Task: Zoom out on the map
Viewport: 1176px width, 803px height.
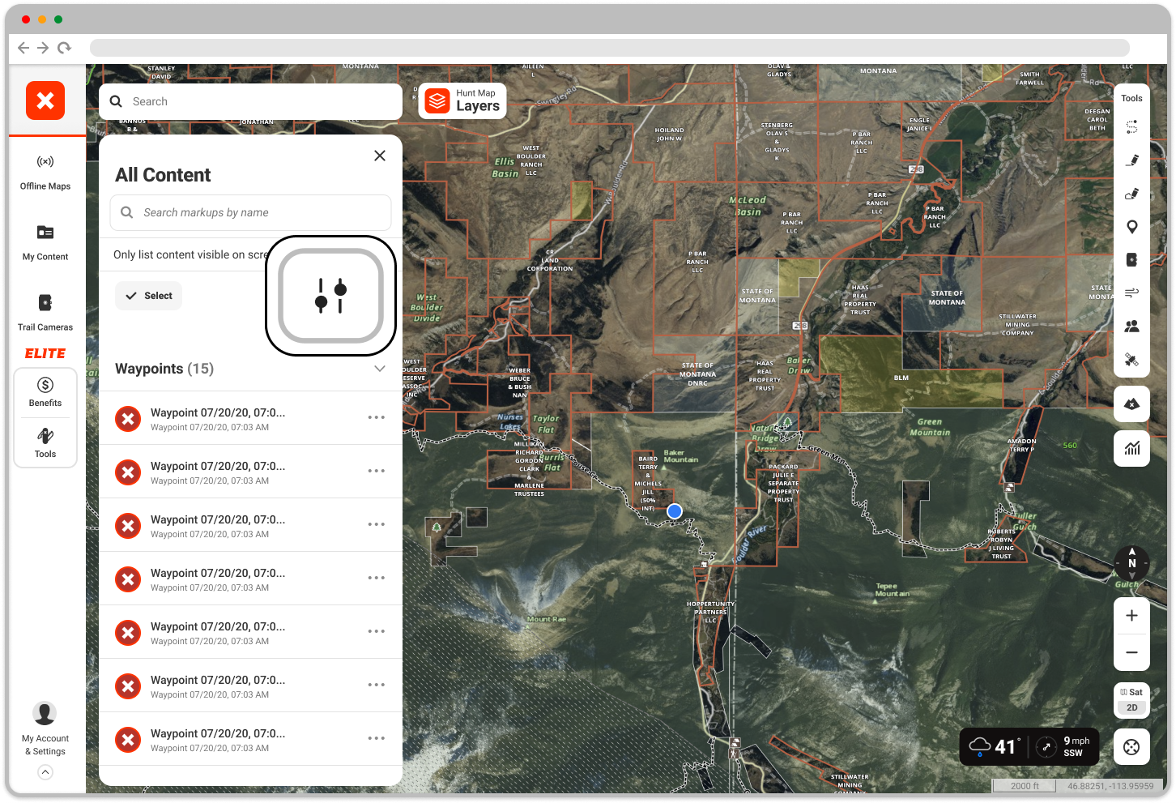Action: pos(1132,652)
